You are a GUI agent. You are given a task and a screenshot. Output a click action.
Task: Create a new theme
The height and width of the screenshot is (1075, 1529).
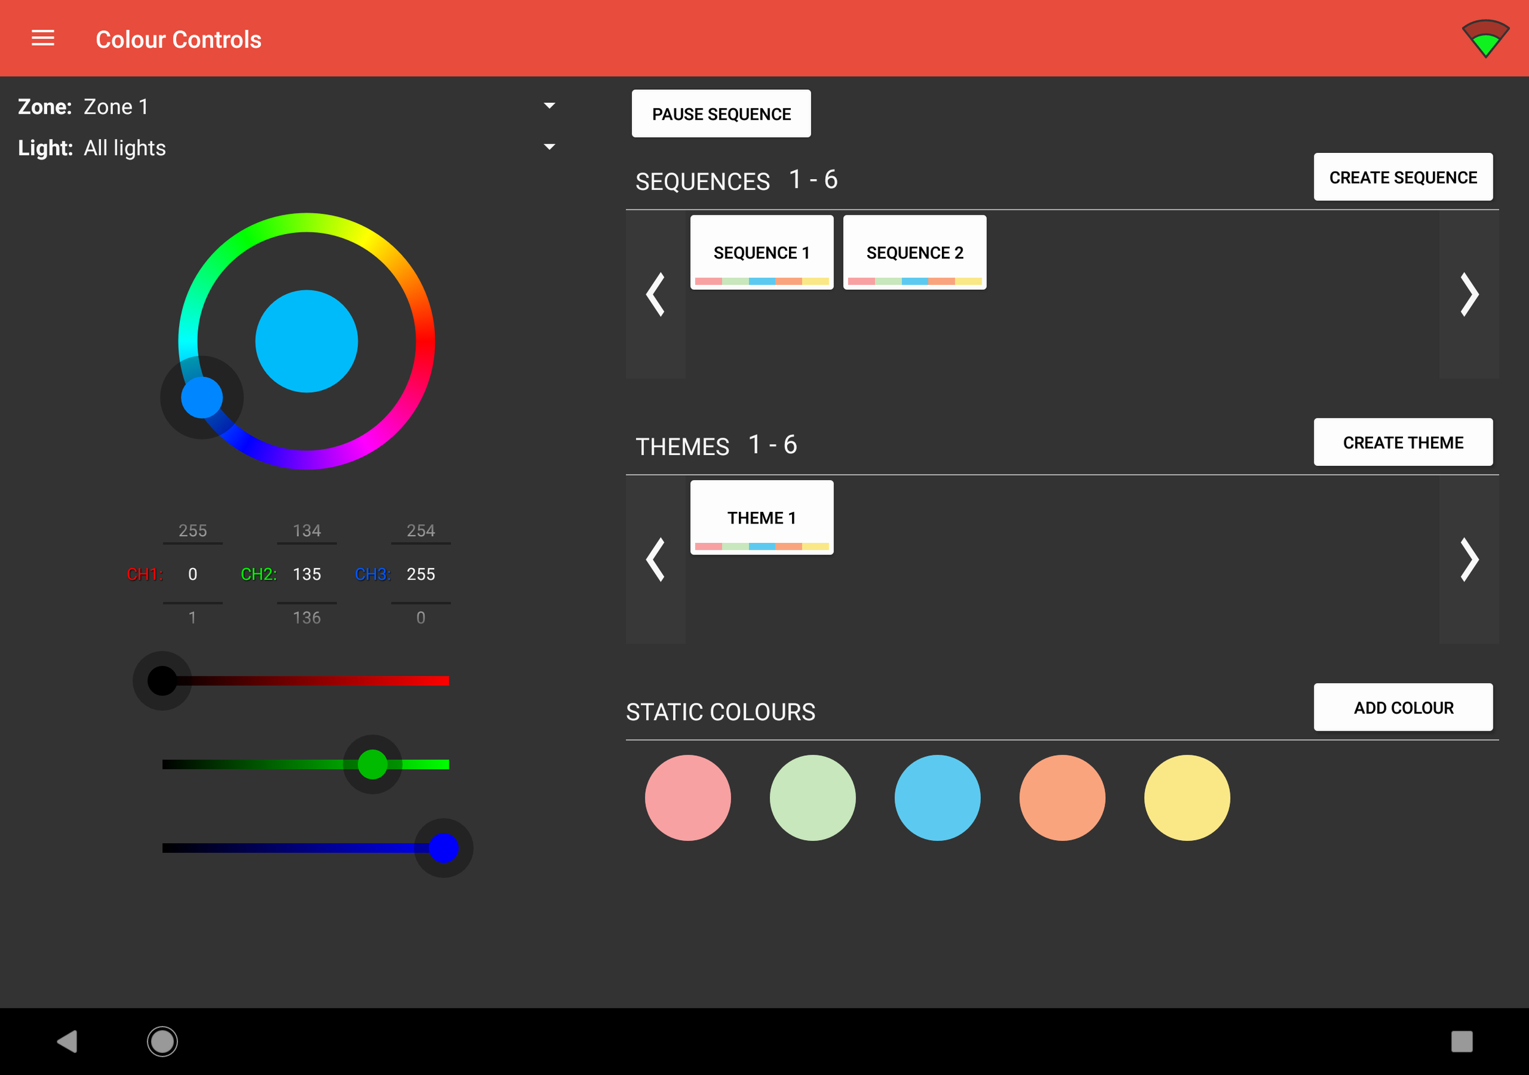[x=1403, y=442]
